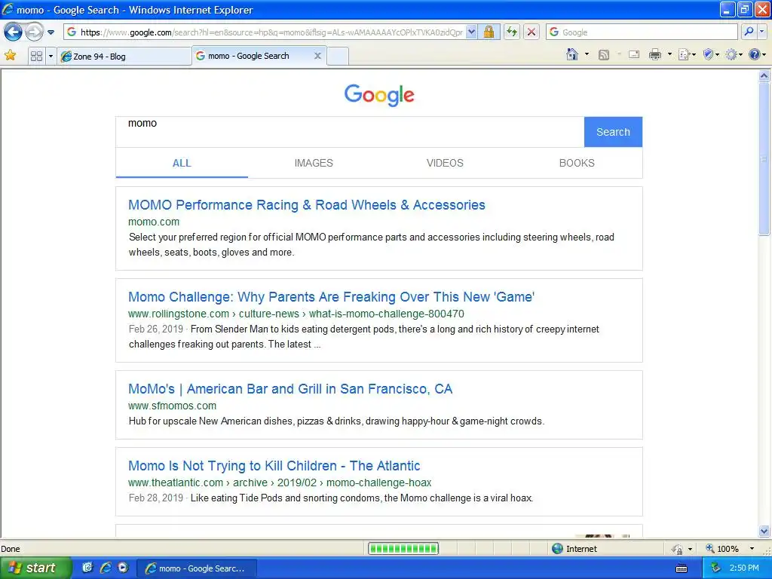Click the momo search input field
The width and height of the screenshot is (772, 579).
(350, 132)
